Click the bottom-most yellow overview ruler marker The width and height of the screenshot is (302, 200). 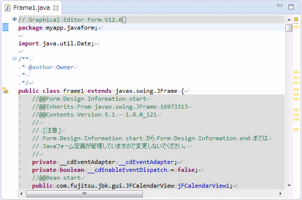click(296, 129)
